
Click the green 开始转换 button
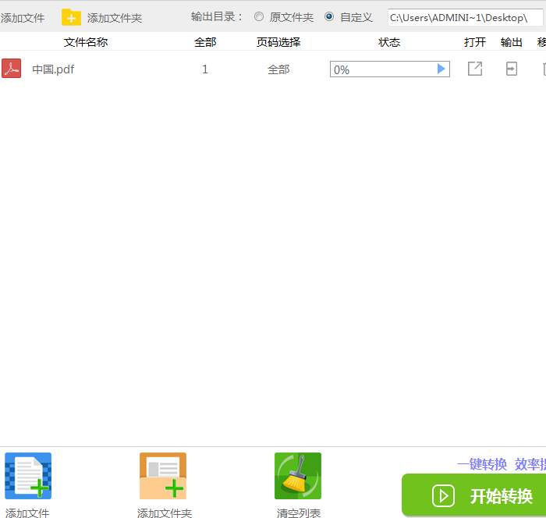tap(474, 495)
